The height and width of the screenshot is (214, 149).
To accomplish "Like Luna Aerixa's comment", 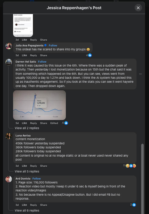I will [x=24, y=166].
